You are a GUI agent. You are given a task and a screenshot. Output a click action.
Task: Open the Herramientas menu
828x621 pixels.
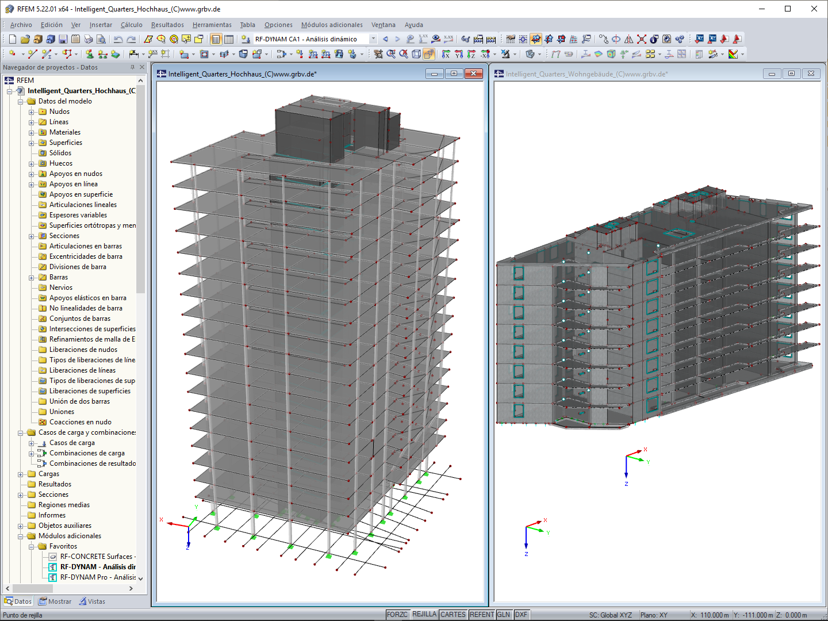pyautogui.click(x=212, y=25)
